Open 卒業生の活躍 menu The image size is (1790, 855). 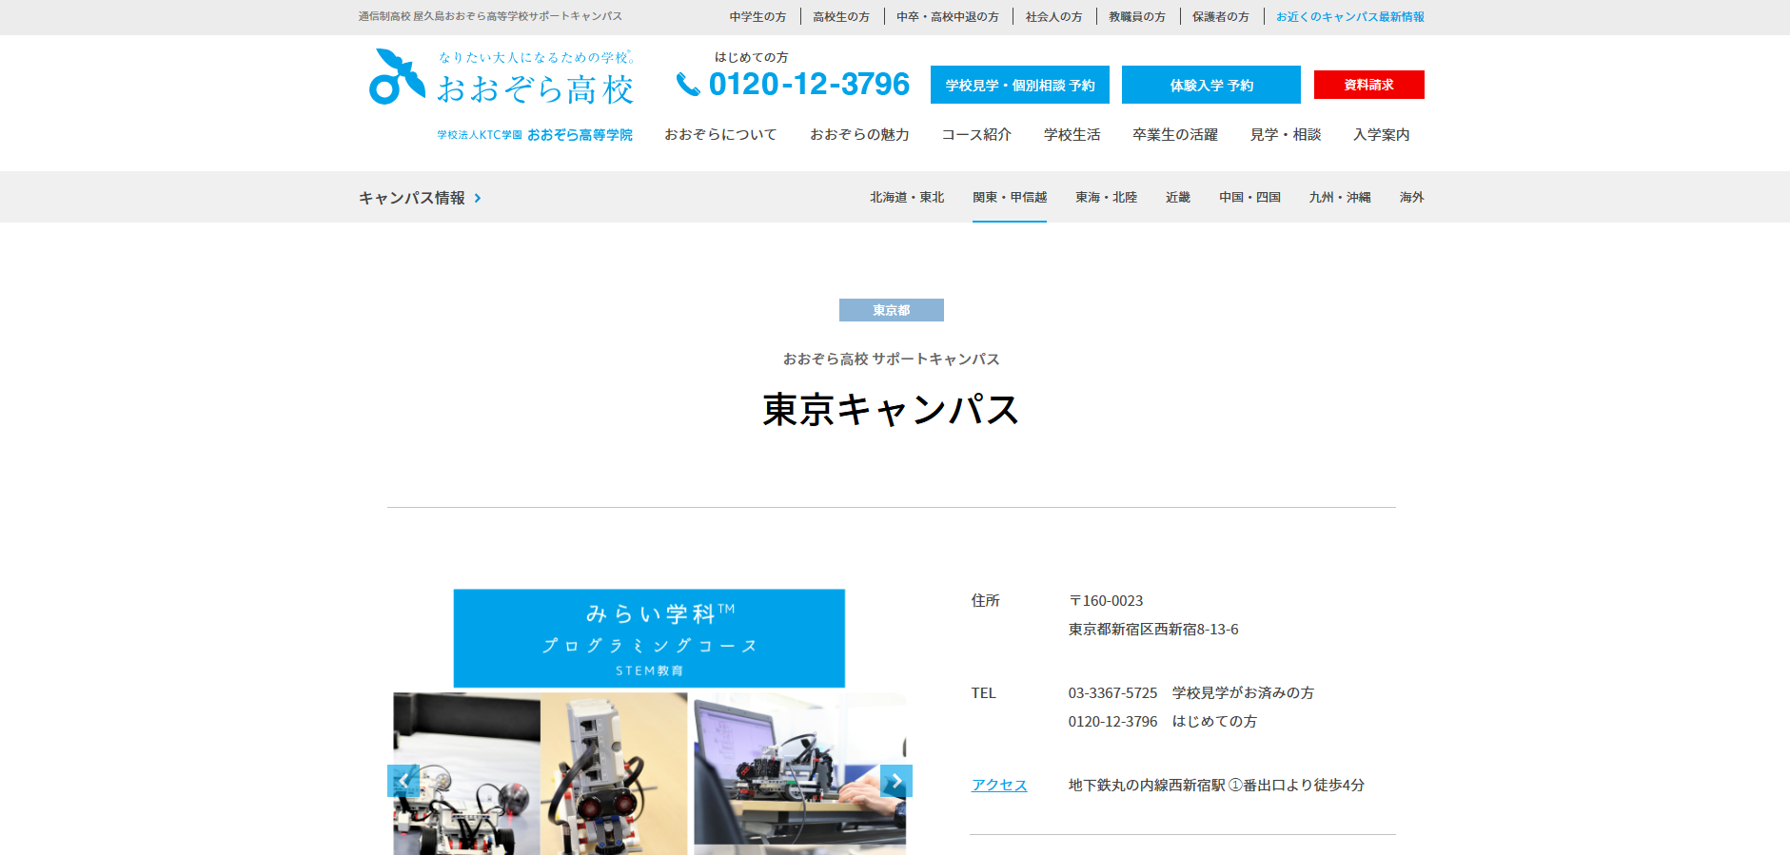click(1175, 134)
